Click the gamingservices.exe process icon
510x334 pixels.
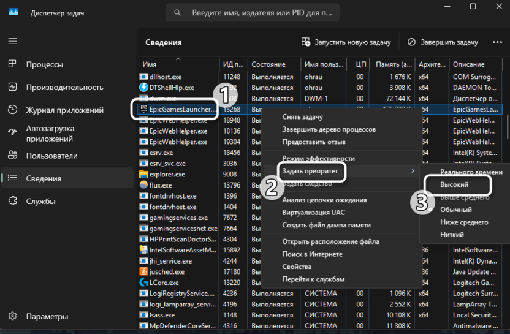coord(143,217)
